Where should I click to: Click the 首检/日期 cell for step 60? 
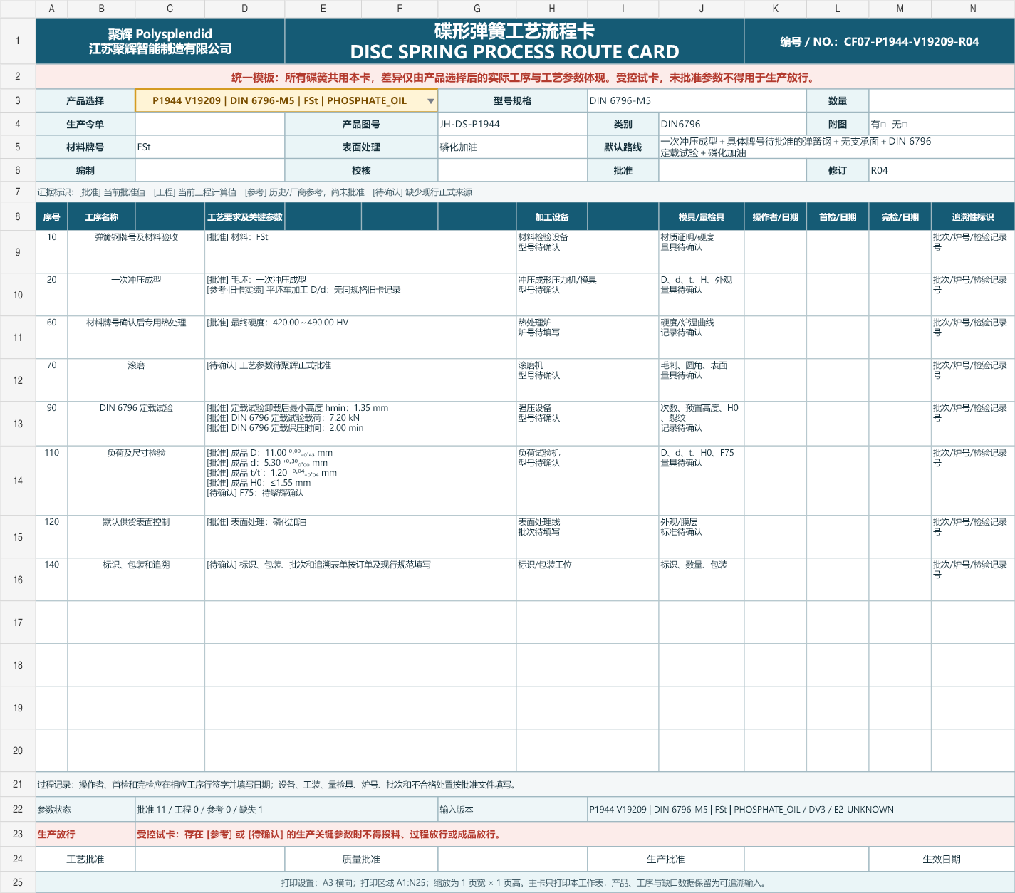[838, 338]
